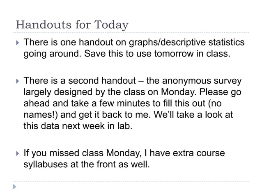Click the text graphs/descriptive statistics
This screenshot has width=262, height=196.
pyautogui.click(x=186, y=42)
